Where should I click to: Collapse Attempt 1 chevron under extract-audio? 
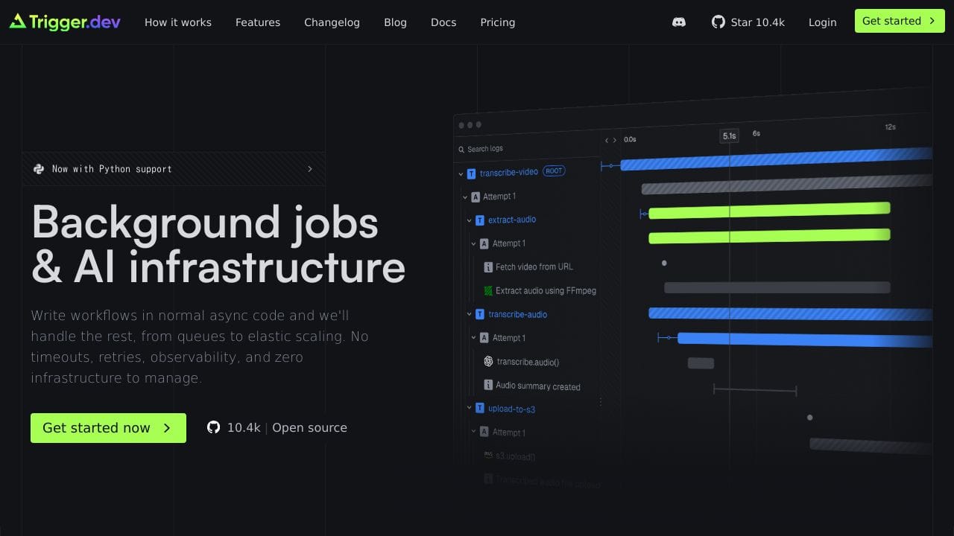pyautogui.click(x=473, y=243)
